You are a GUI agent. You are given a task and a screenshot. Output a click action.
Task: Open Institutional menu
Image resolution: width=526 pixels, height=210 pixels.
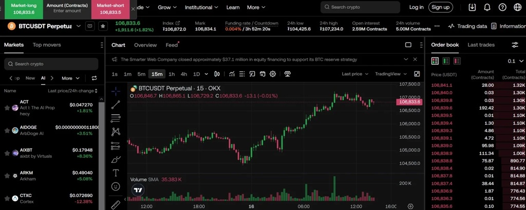point(201,7)
